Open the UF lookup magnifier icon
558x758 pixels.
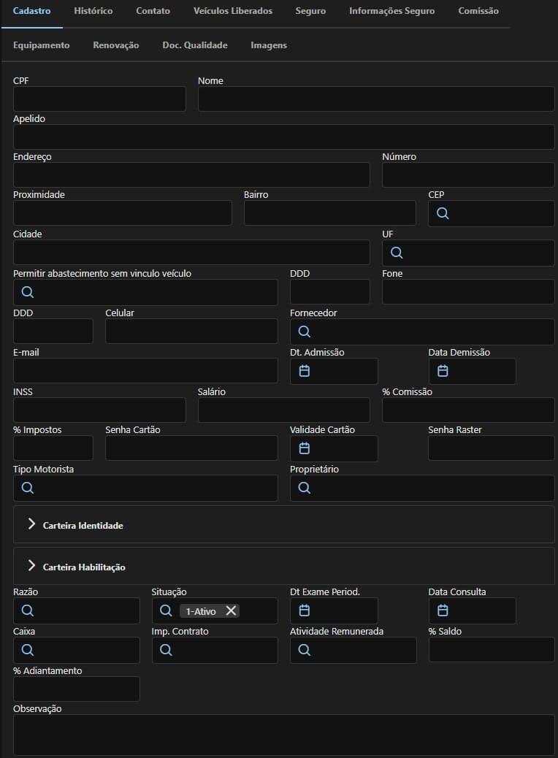coord(397,253)
